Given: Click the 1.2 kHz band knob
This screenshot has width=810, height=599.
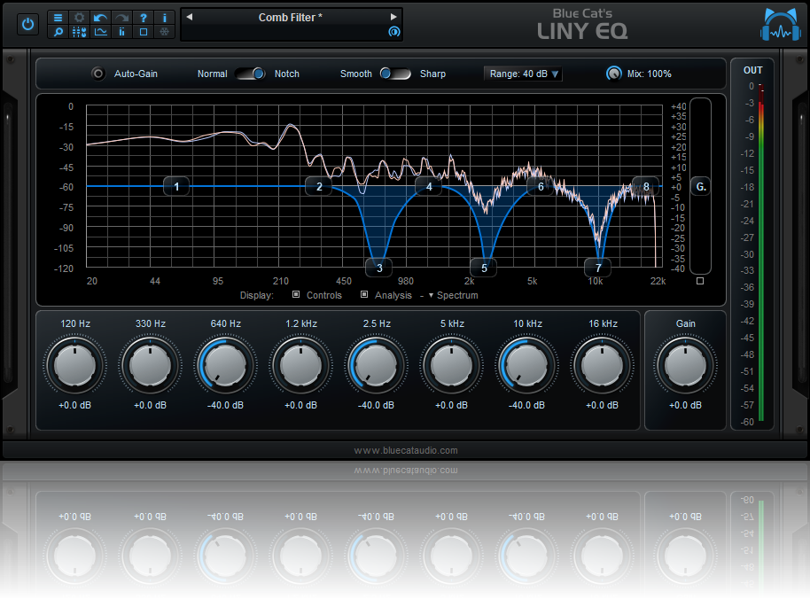Looking at the screenshot, I should tap(301, 365).
